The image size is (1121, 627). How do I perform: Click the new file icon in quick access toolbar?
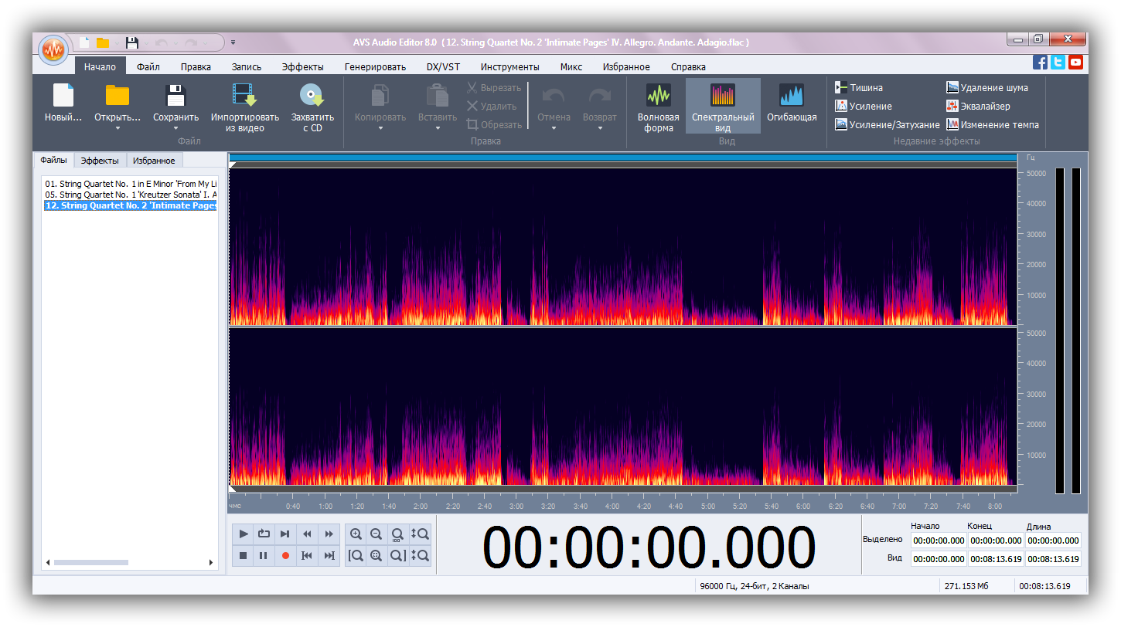(x=84, y=42)
